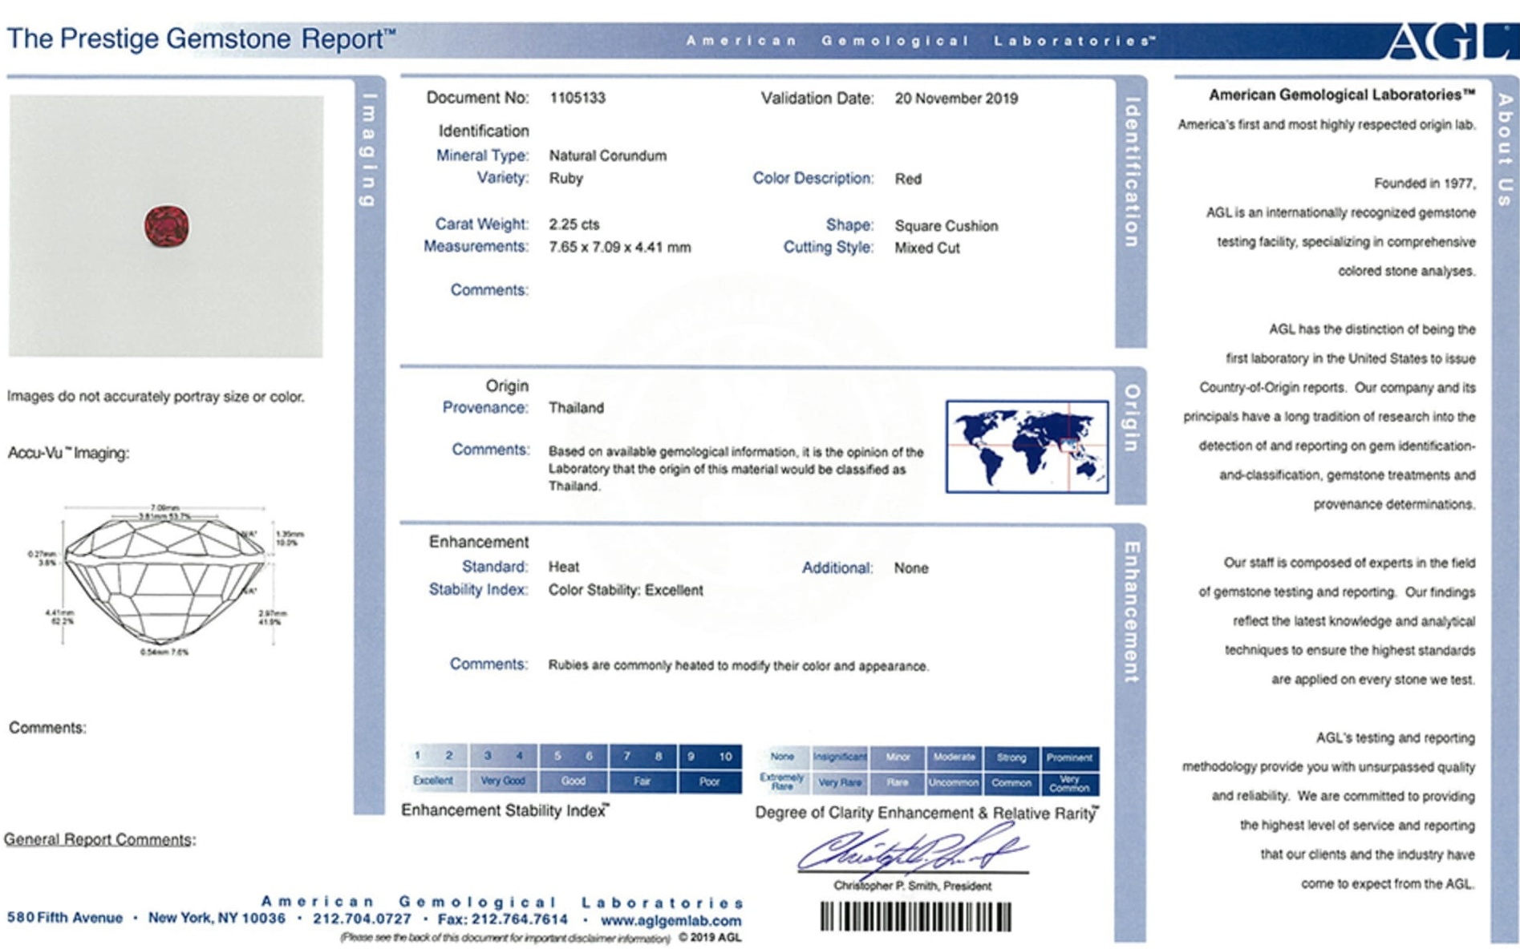
Task: Click the Poor stability swatch
Action: 710,781
